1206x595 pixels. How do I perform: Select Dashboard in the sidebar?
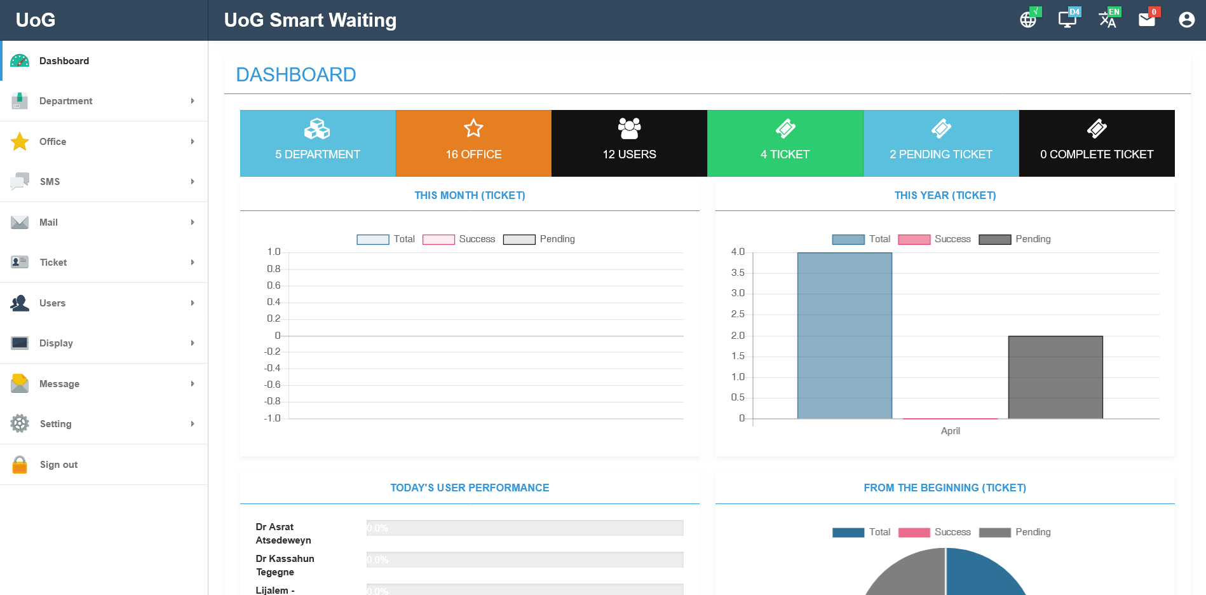point(64,61)
